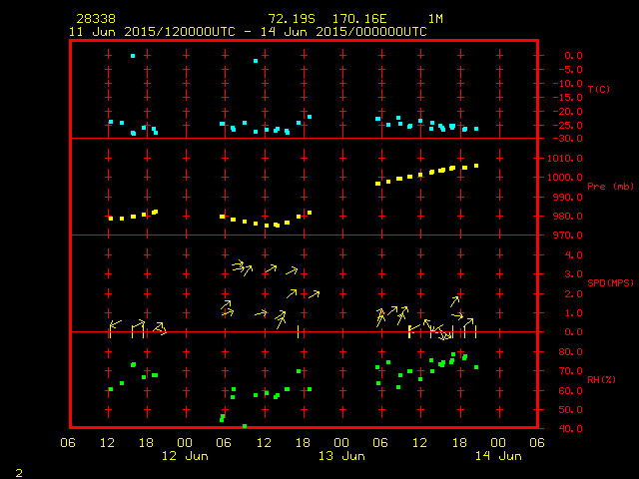Click the last yellow pressure point on the right
This screenshot has width=639, height=479.
pyautogui.click(x=476, y=166)
